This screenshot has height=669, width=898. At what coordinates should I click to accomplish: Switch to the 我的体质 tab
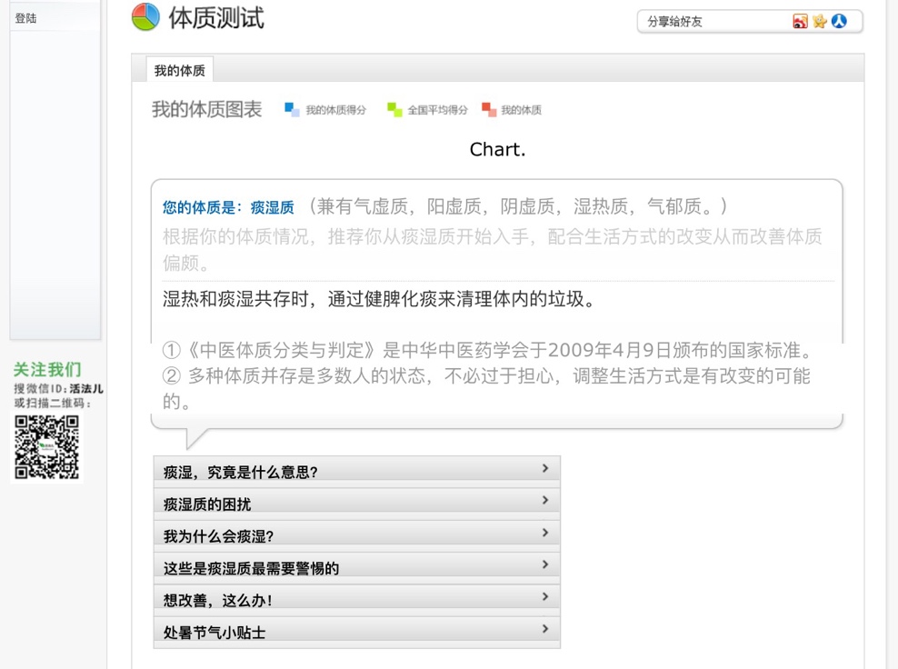pyautogui.click(x=180, y=70)
